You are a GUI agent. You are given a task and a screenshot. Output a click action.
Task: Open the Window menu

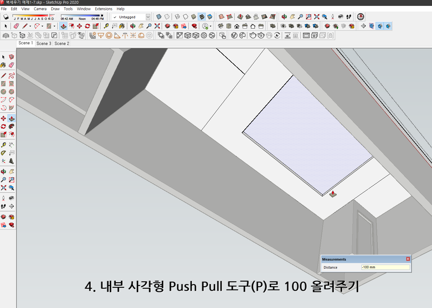84,9
